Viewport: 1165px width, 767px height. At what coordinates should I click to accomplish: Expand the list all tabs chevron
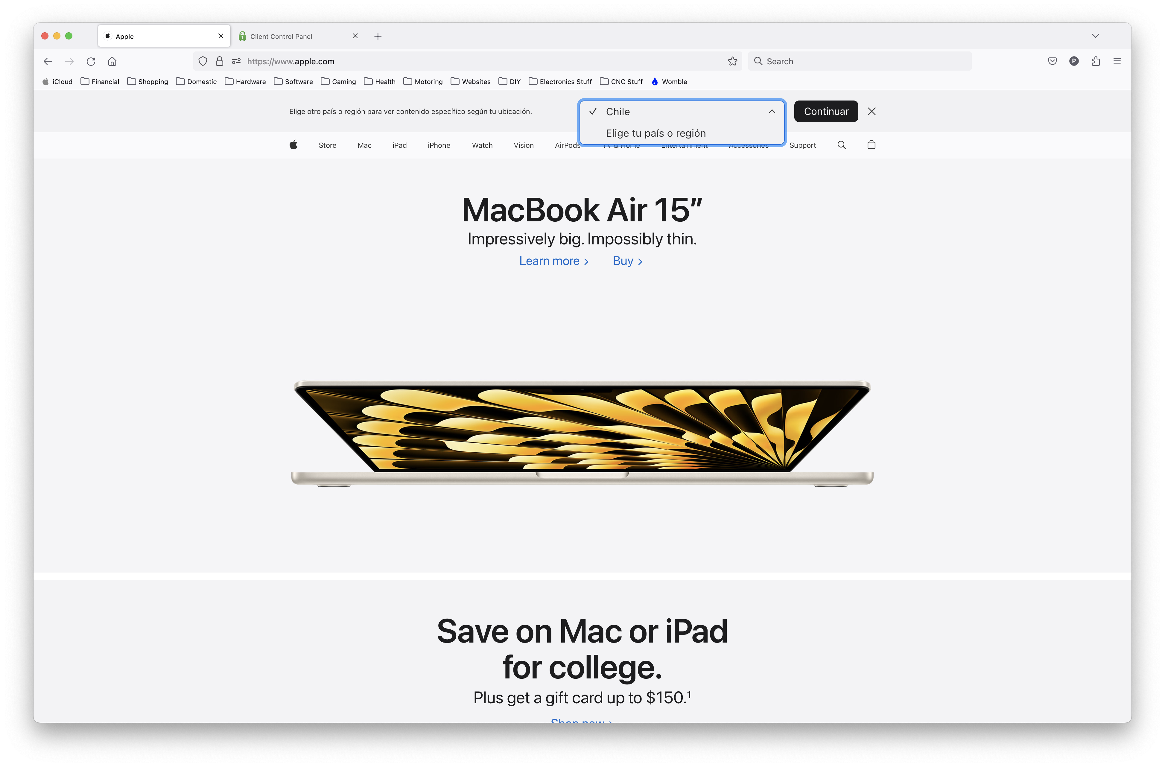click(1096, 36)
